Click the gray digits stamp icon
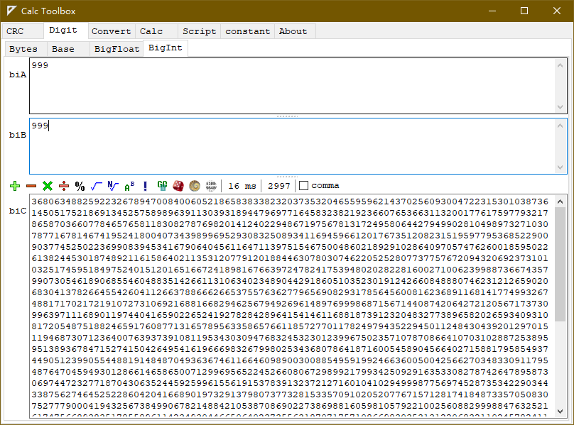This screenshot has height=425, width=574. pos(211,186)
